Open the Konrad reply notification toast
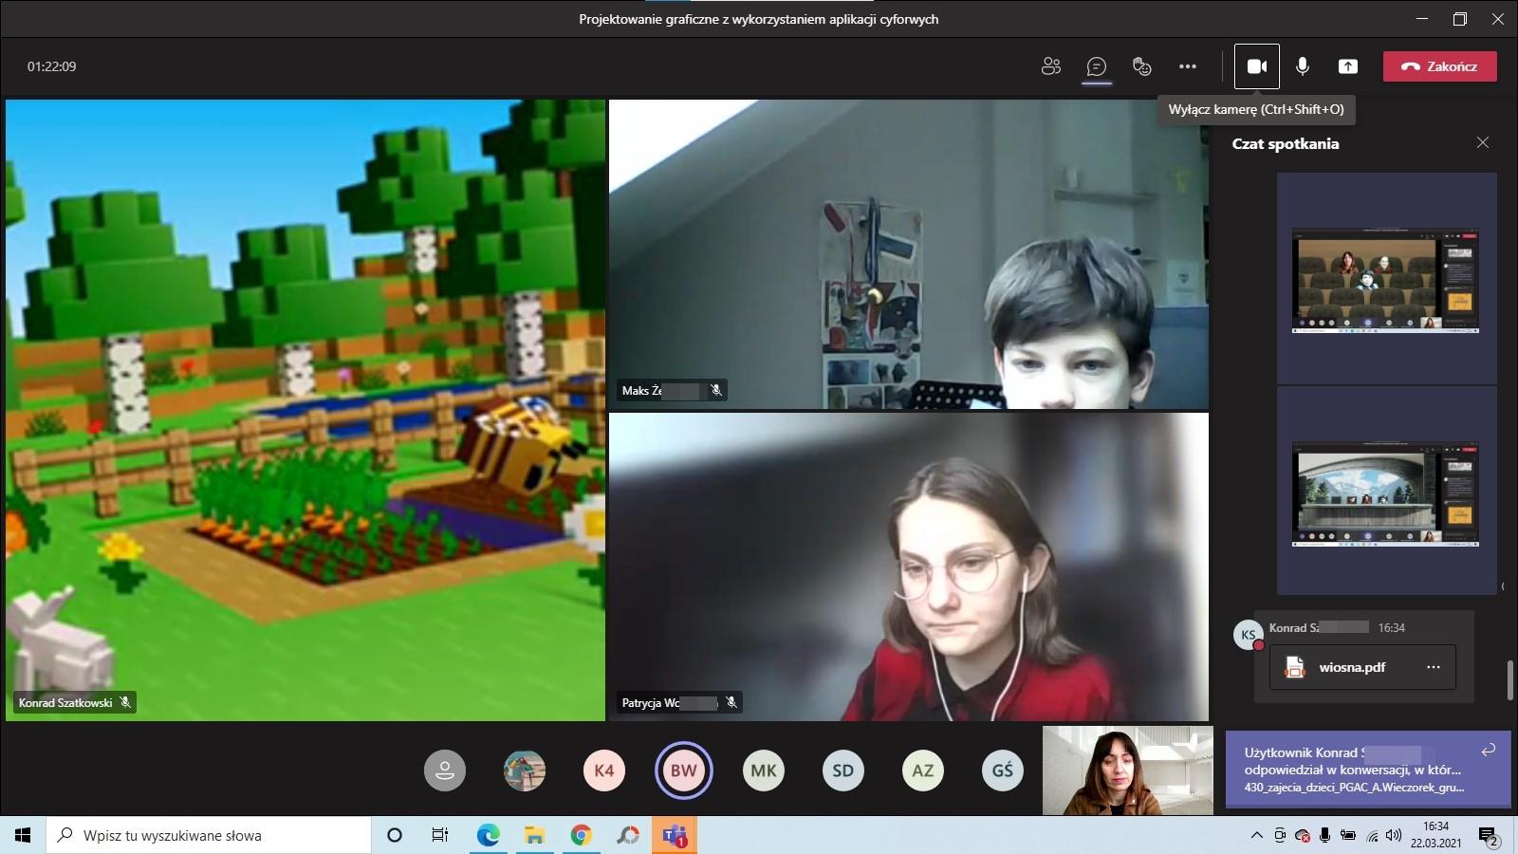 pos(1368,769)
